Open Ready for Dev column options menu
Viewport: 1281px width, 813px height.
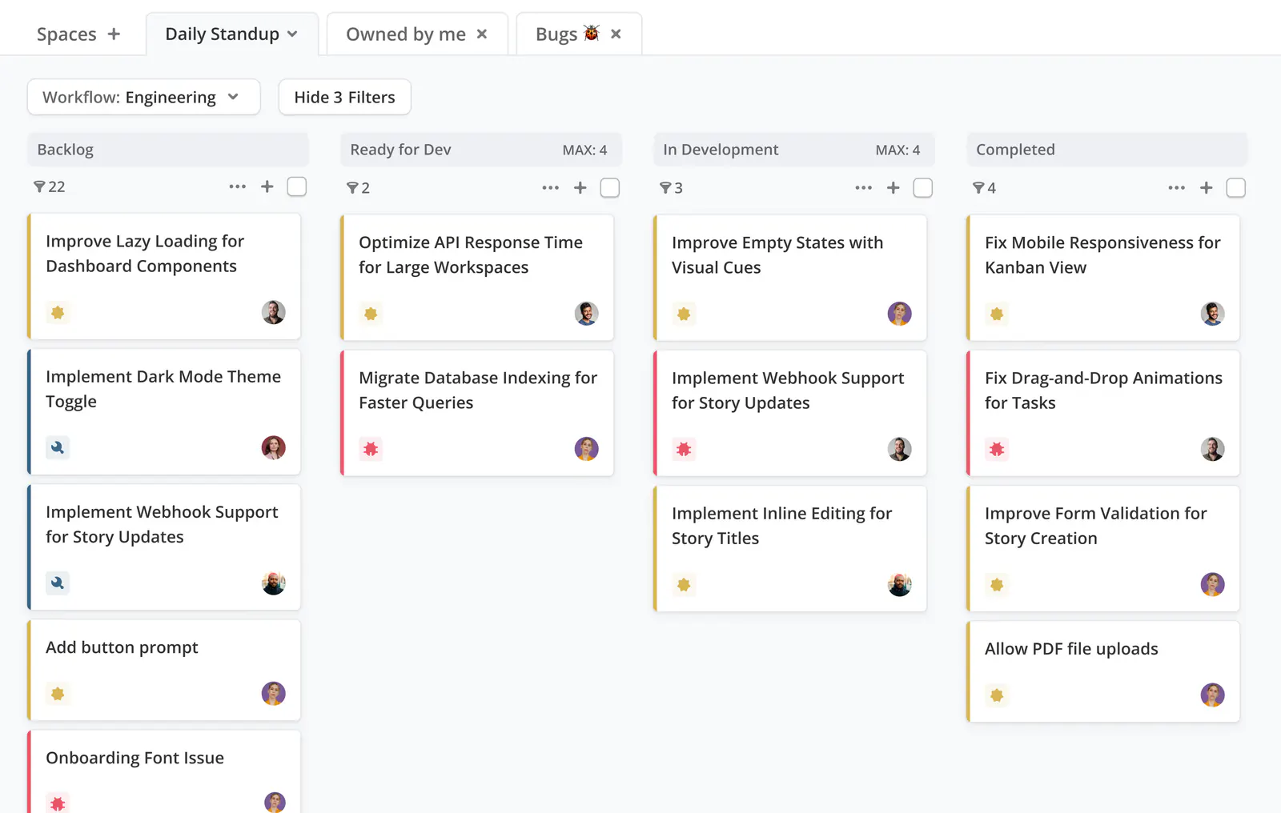(551, 188)
